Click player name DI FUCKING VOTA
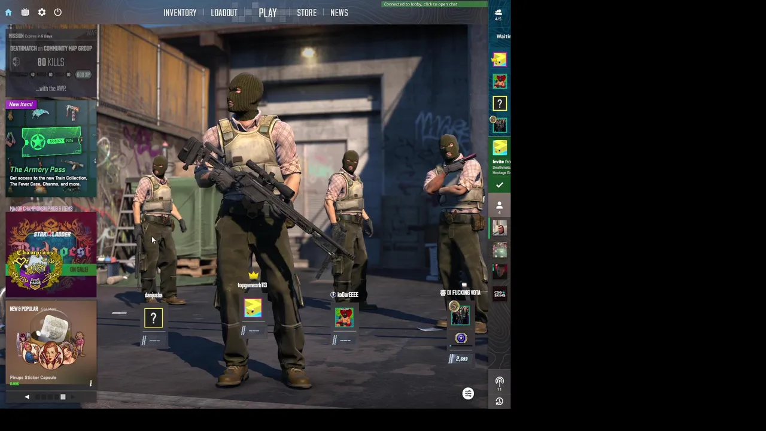Viewport: 766px width, 431px height. 464,293
